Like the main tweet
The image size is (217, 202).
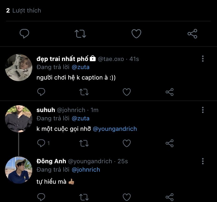click(x=136, y=34)
